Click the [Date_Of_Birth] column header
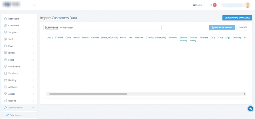The width and height of the screenshot is (255, 119). click(109, 38)
